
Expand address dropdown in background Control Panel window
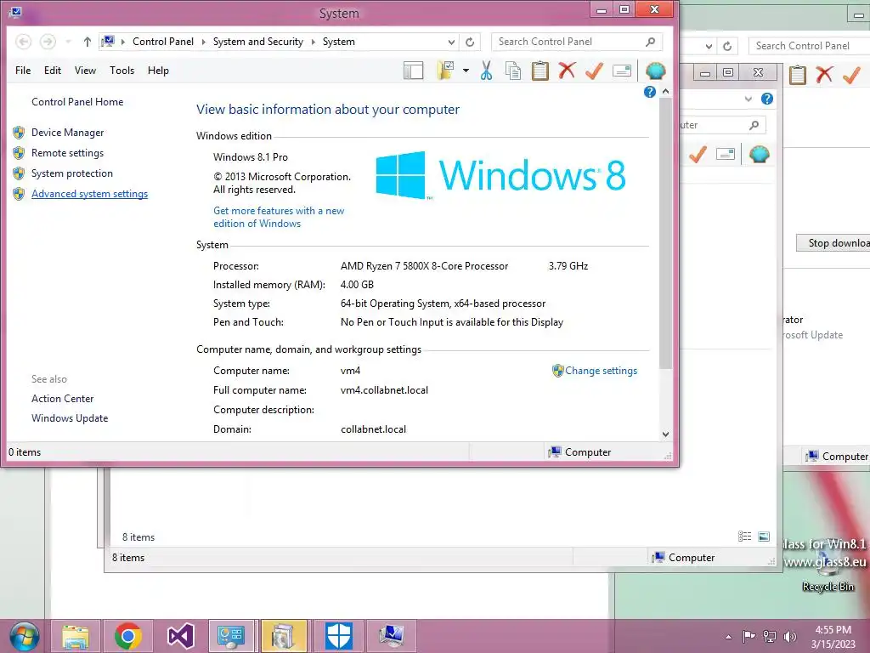tap(709, 47)
